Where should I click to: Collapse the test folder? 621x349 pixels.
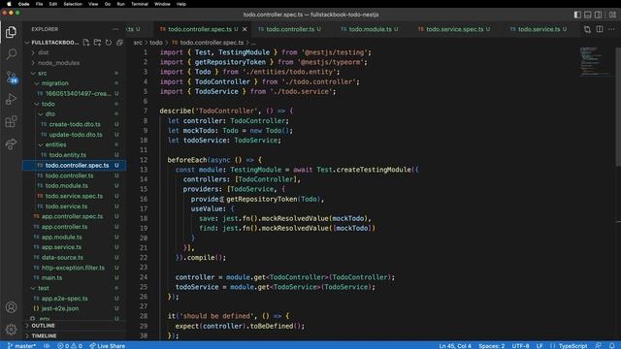click(75, 288)
